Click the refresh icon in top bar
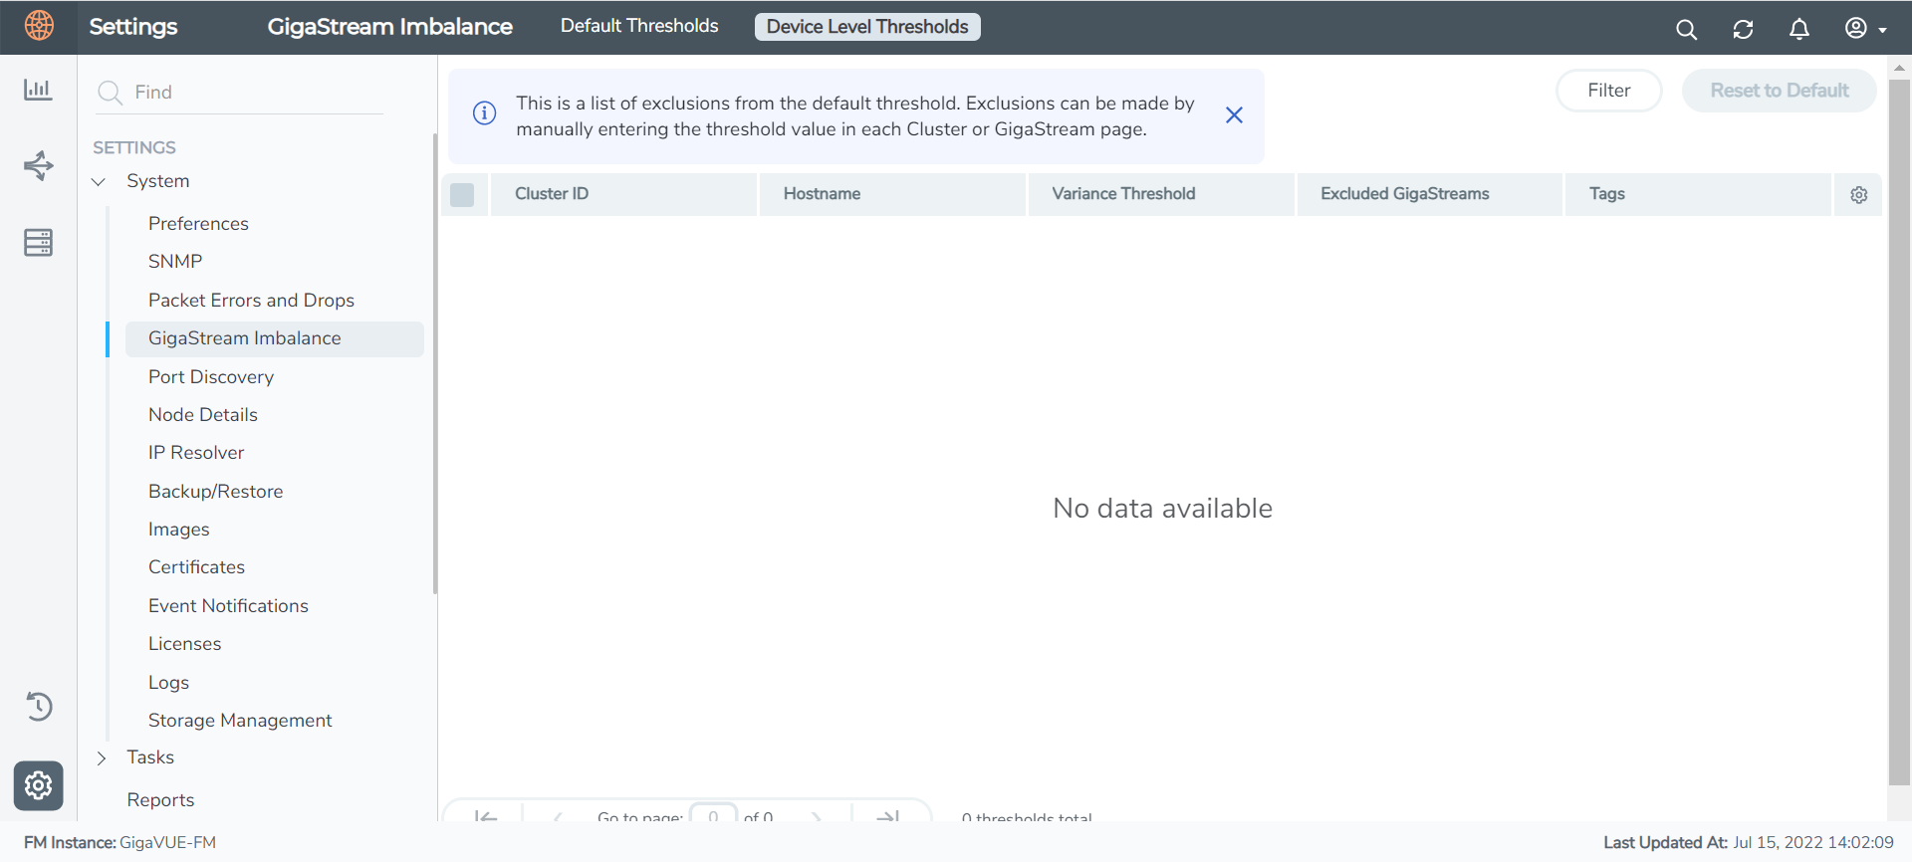1912x862 pixels. pyautogui.click(x=1743, y=29)
